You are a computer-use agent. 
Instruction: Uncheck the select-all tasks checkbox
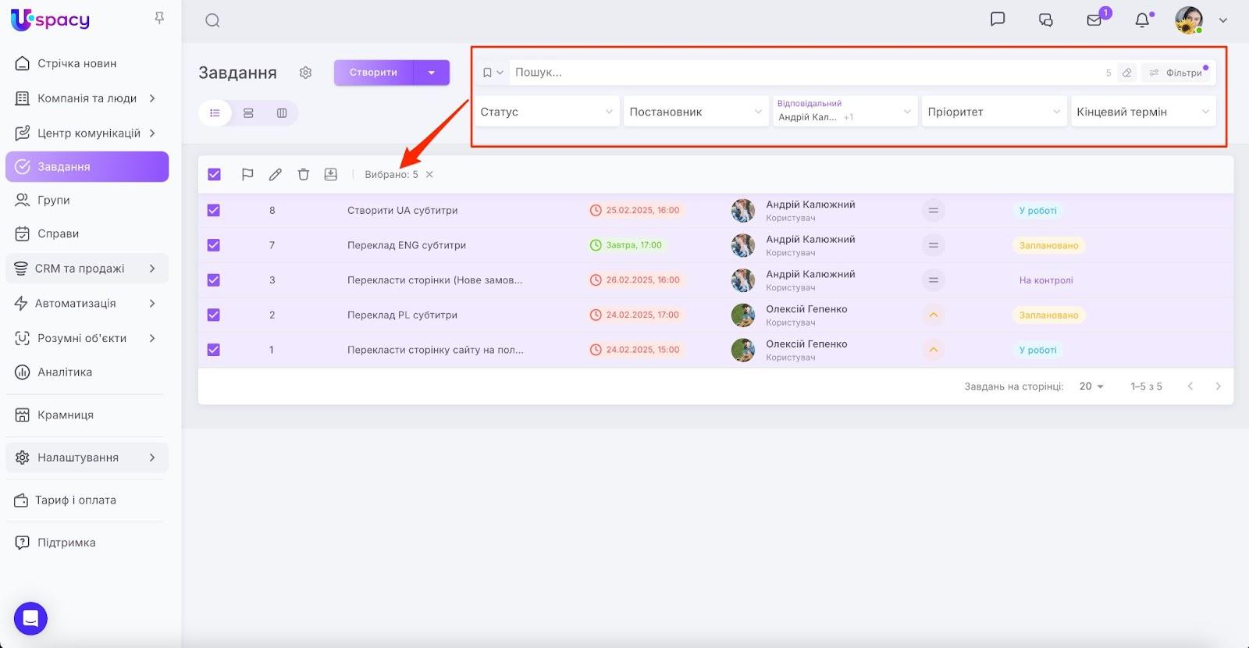(x=214, y=175)
